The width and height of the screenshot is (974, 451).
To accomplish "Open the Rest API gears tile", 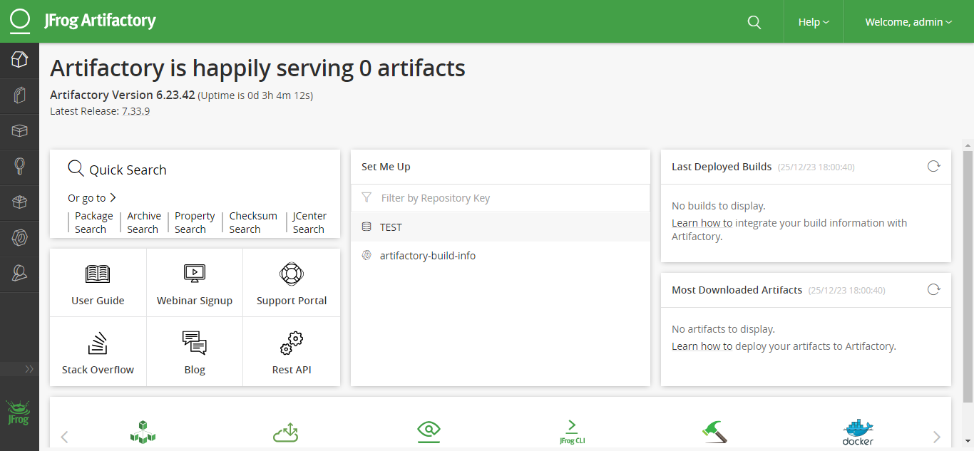I will [292, 353].
